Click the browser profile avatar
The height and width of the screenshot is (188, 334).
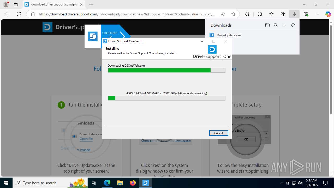5,4
